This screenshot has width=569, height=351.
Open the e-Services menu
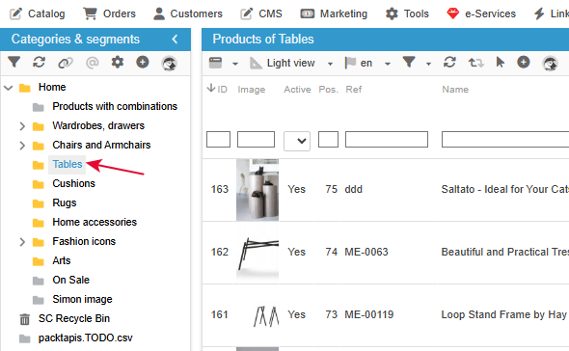tap(481, 13)
